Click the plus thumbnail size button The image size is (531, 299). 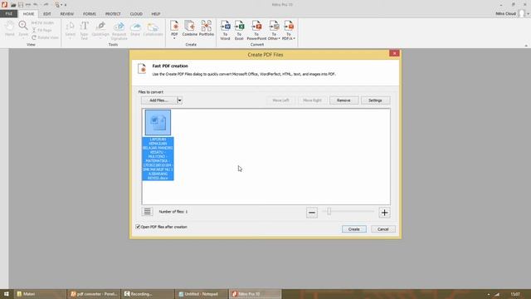[384, 213]
